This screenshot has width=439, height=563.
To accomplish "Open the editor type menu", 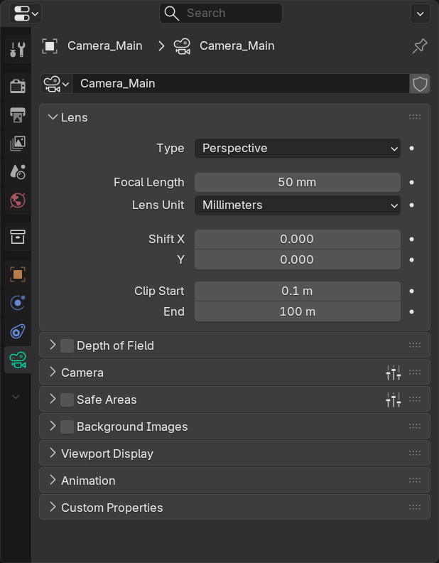I will (26, 14).
